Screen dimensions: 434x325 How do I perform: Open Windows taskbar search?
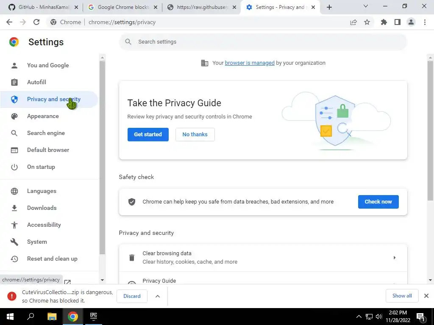(x=31, y=317)
